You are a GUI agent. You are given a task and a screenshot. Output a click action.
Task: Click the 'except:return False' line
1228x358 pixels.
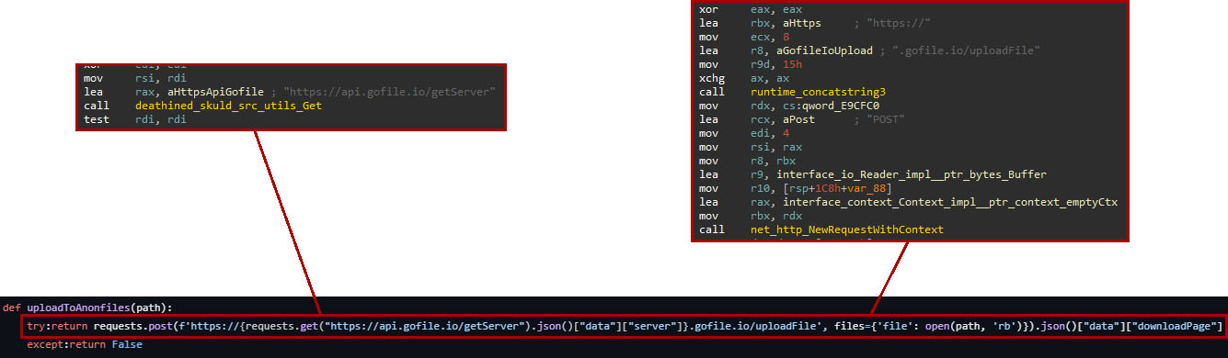(x=85, y=343)
